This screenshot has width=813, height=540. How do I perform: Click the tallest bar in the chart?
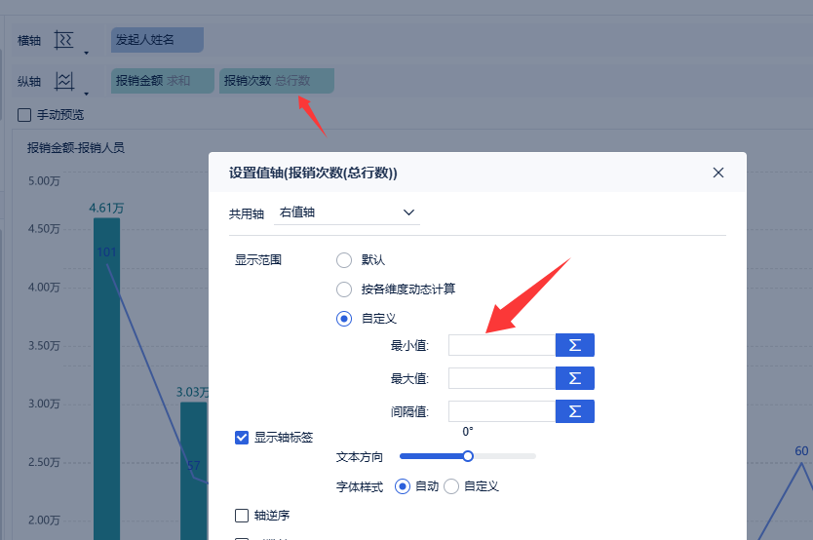(107, 379)
